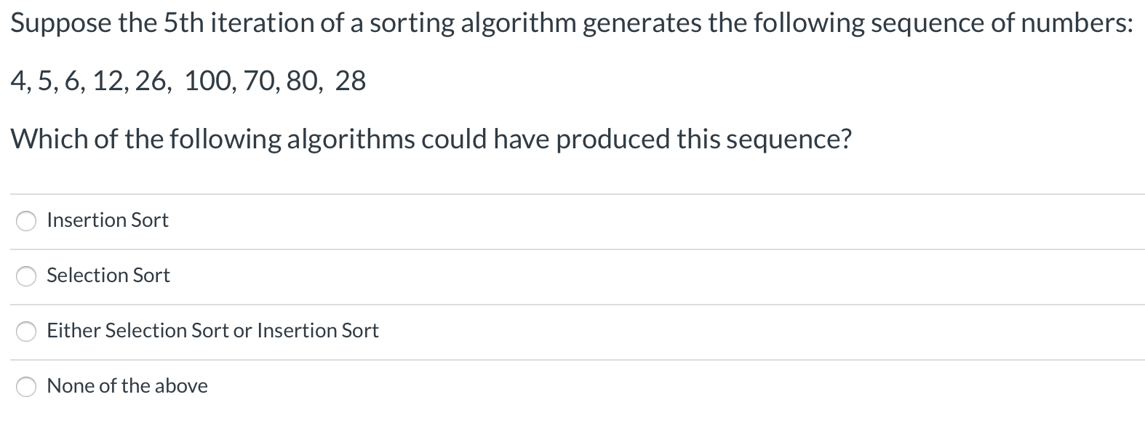Click the number 100 in the sequence
Screen dimensions: 1145x429
coord(206,81)
